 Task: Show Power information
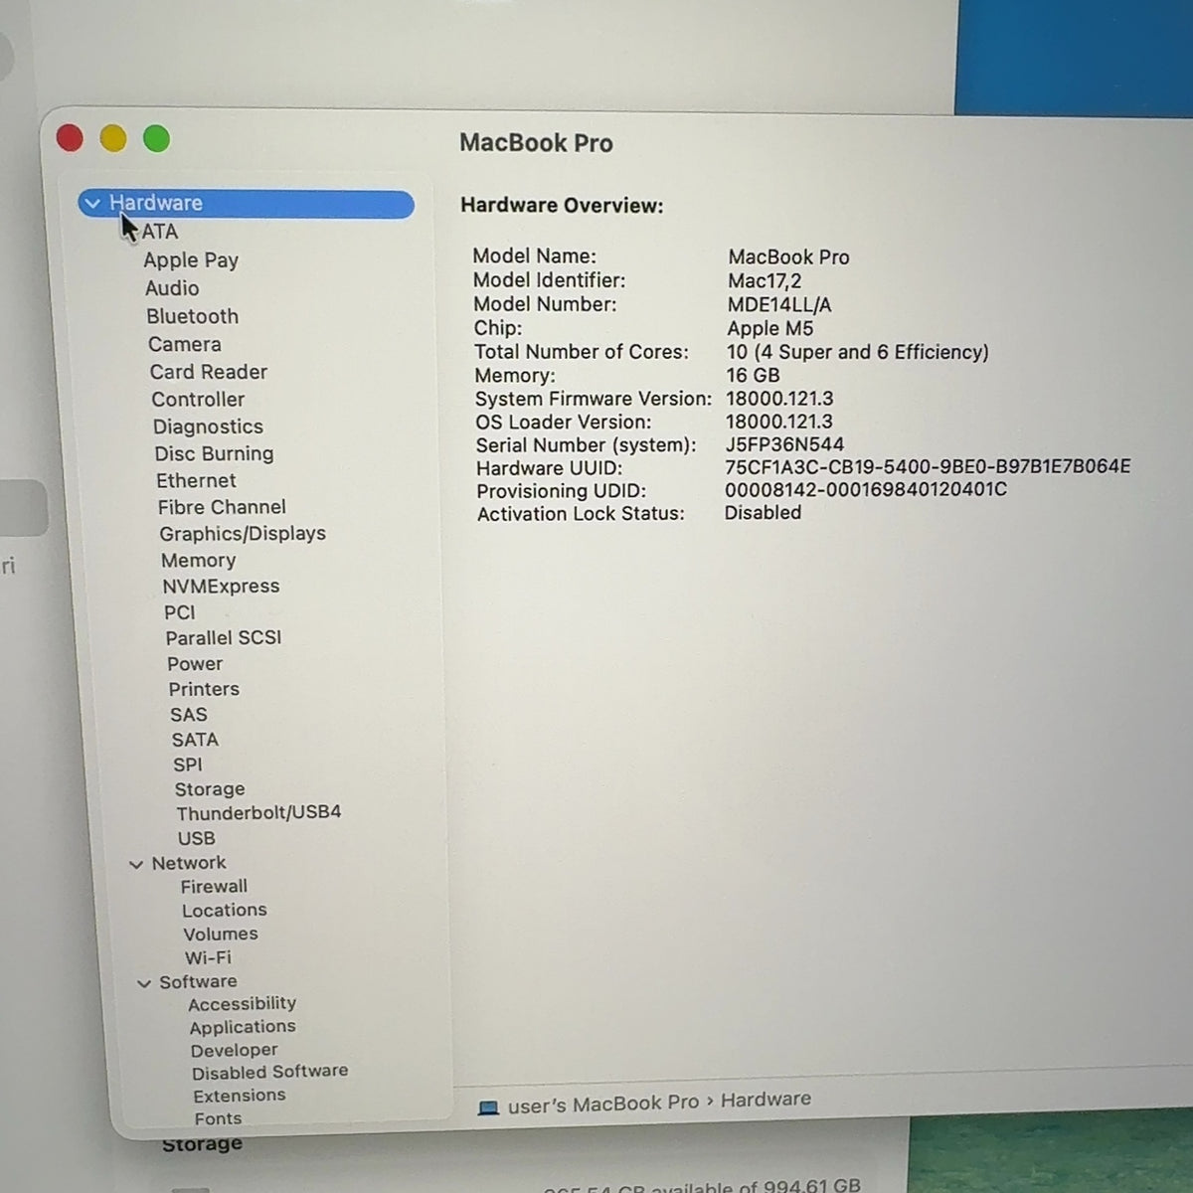[x=195, y=664]
